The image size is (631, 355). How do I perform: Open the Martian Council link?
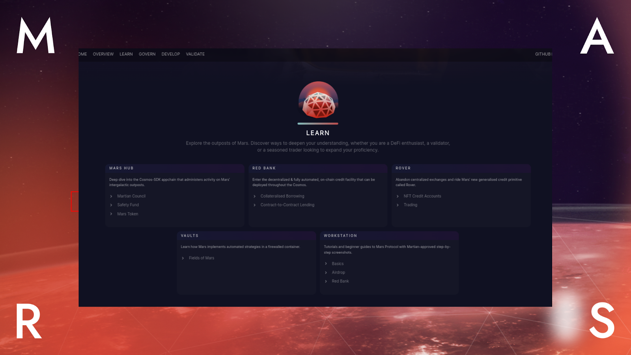point(131,196)
